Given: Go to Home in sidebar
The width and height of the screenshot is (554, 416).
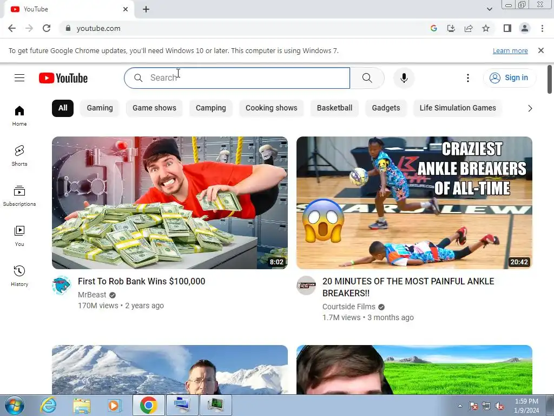Looking at the screenshot, I should [x=19, y=116].
